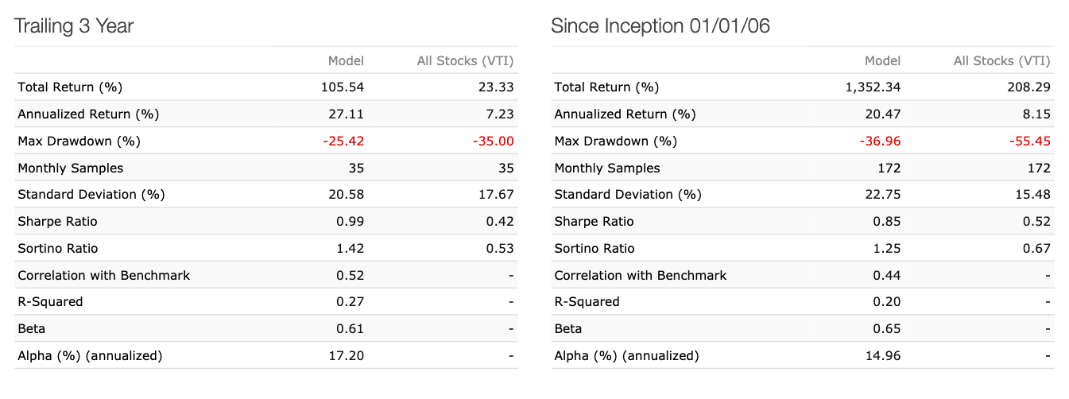Select the 14.96 annualized alpha value
Image resolution: width=1069 pixels, height=399 pixels.
[x=885, y=356]
